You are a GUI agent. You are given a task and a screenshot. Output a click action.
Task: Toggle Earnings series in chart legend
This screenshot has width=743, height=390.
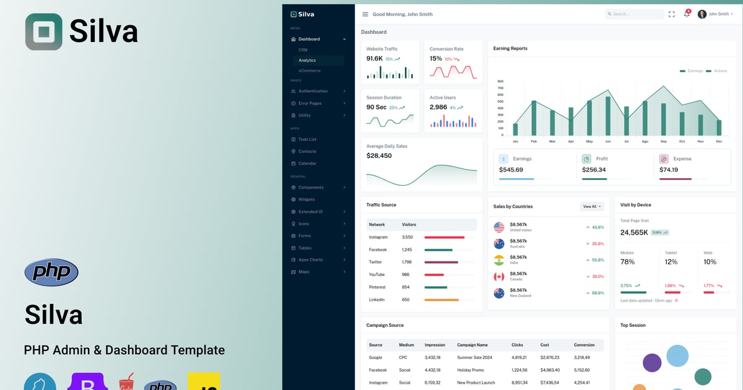pyautogui.click(x=692, y=71)
